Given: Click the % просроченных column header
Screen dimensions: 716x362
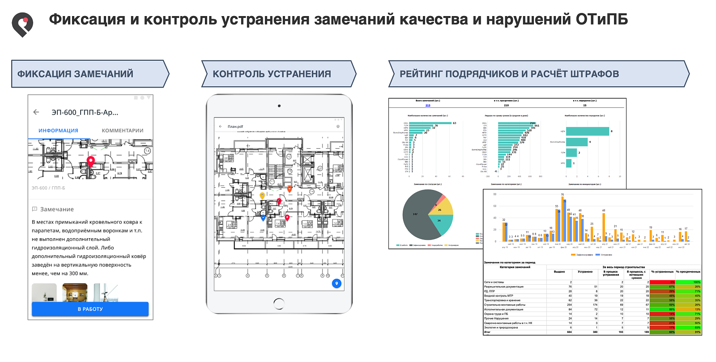Looking at the screenshot, I should pos(688,272).
